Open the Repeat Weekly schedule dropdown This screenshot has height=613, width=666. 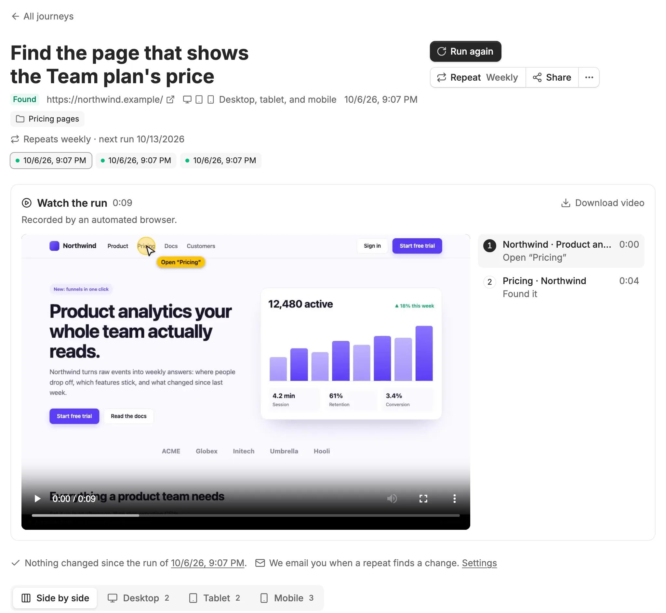(477, 77)
